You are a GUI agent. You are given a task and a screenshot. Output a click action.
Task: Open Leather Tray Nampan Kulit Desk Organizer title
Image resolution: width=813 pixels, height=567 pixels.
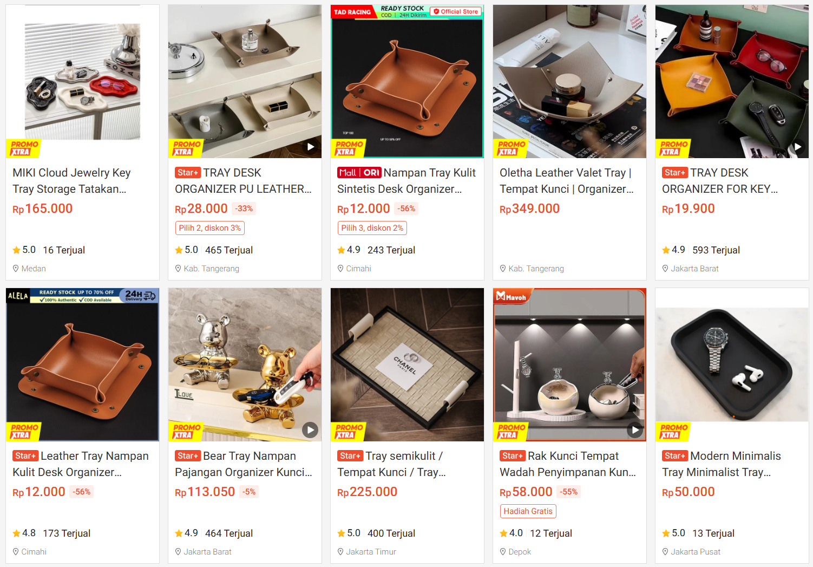click(81, 464)
